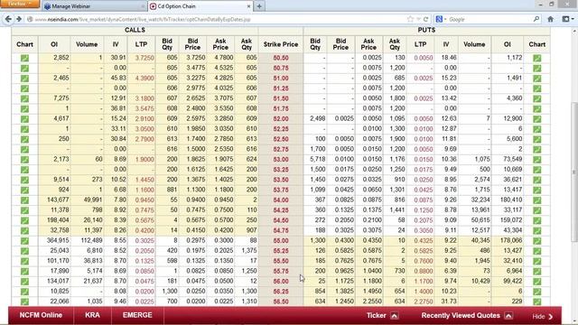The height and width of the screenshot is (325, 578).
Task: Open the NCFM Online link
Action: (41, 315)
